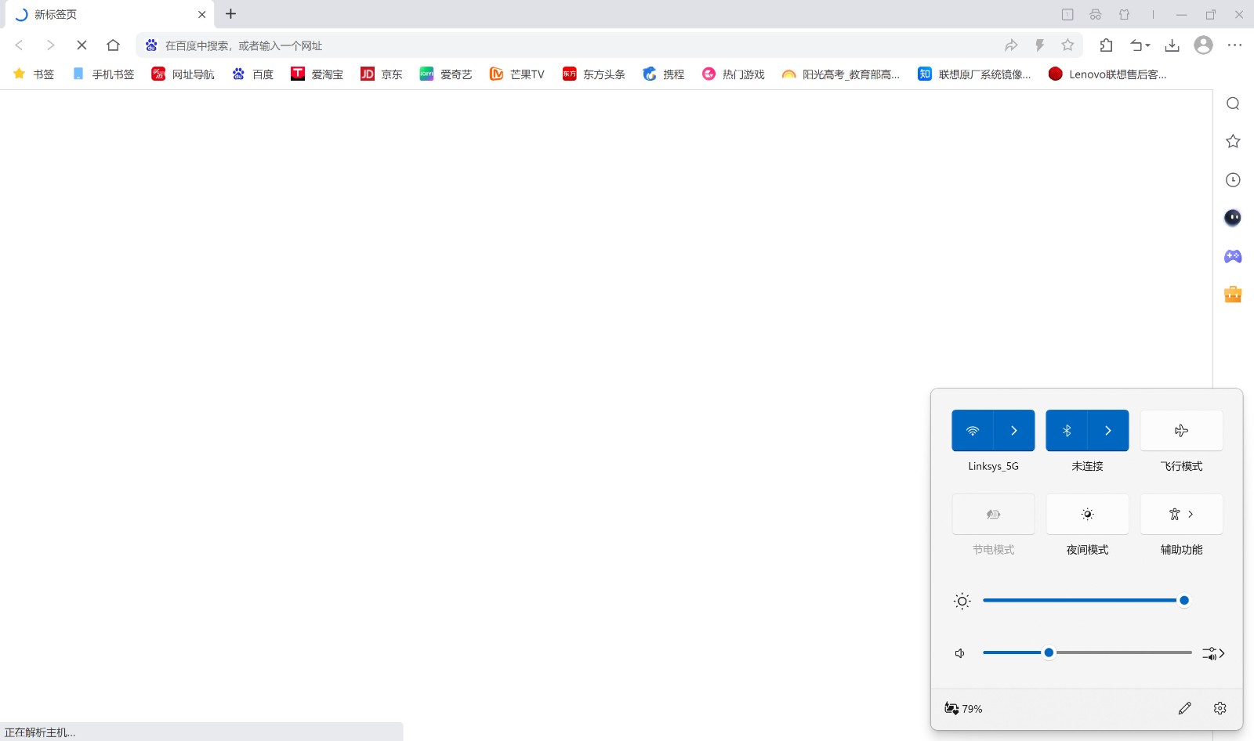Image resolution: width=1254 pixels, height=741 pixels.
Task: Open the 联想原厂系统镜像 bookmark
Action: pos(974,74)
